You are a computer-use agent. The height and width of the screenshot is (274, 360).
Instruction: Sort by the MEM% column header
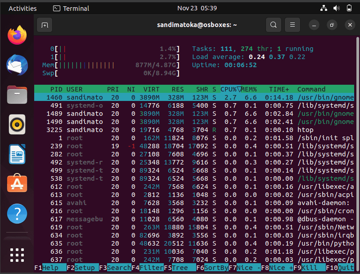(x=249, y=89)
